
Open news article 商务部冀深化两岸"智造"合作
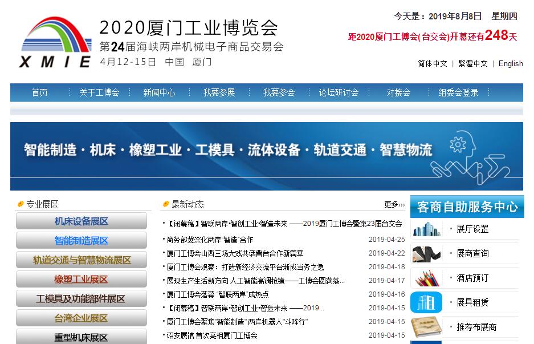pyautogui.click(x=210, y=240)
